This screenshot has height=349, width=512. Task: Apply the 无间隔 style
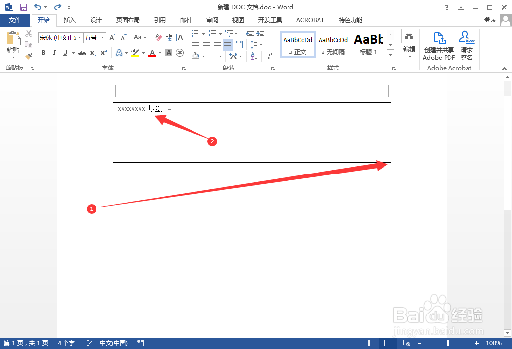[333, 45]
